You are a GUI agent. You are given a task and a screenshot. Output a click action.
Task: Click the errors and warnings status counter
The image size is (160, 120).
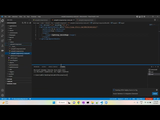pyautogui.click(x=4, y=99)
